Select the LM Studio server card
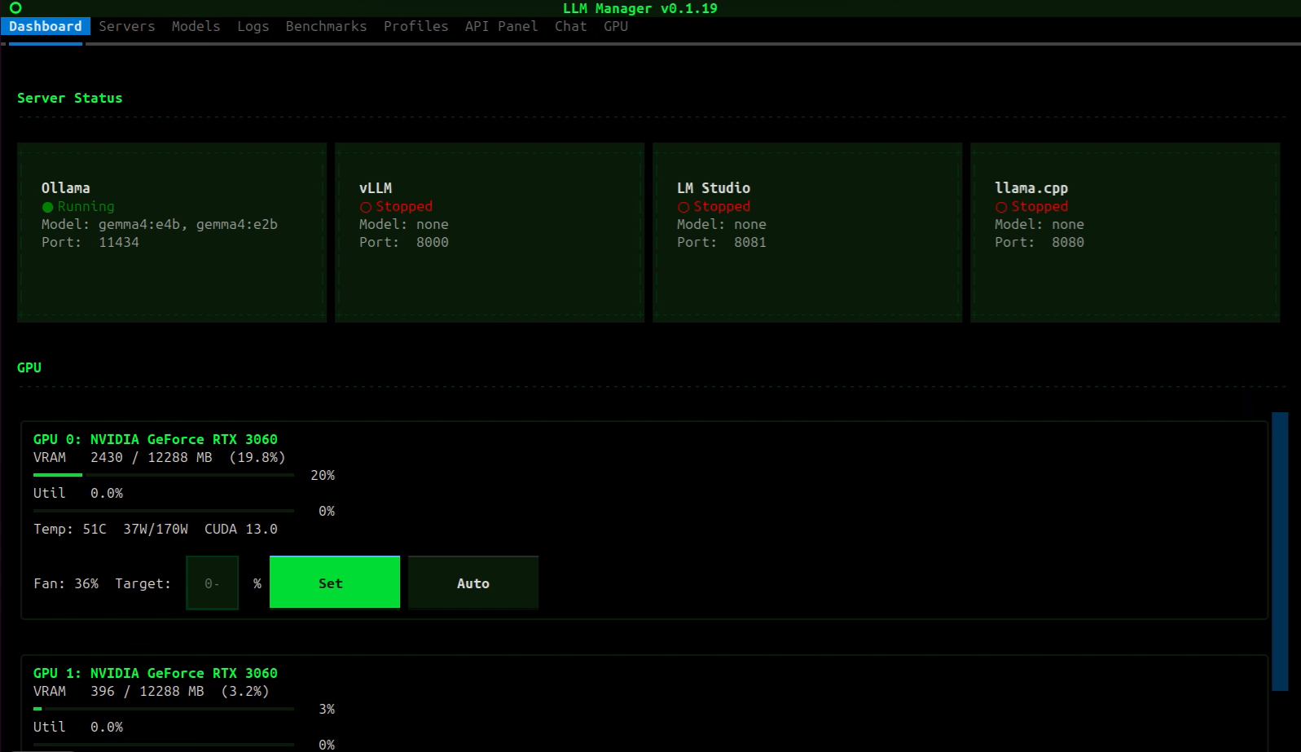1301x752 pixels. [807, 233]
